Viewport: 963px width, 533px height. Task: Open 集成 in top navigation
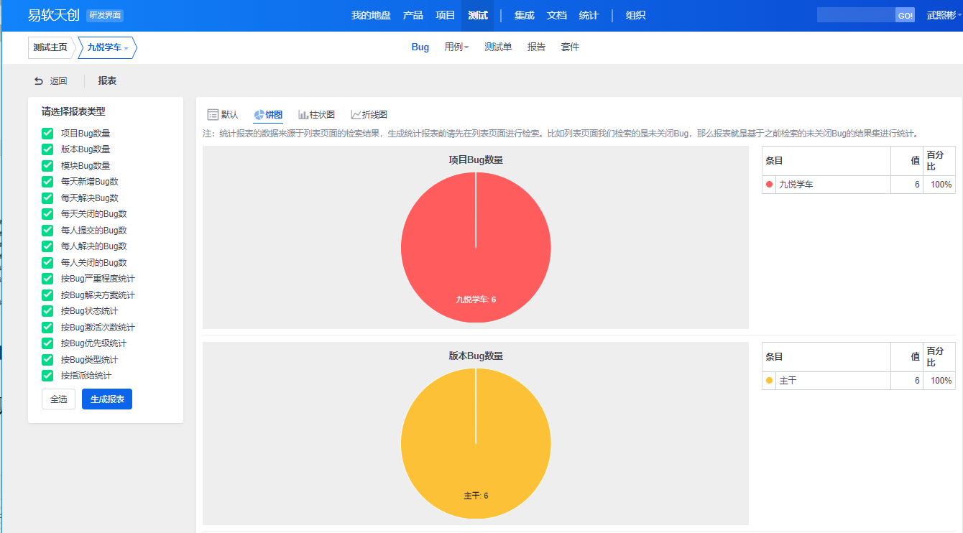click(525, 15)
